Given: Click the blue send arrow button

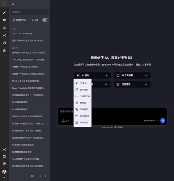Looking at the screenshot, I should tap(163, 121).
